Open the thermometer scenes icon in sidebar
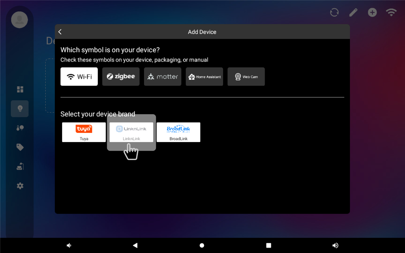This screenshot has width=405, height=253. pyautogui.click(x=20, y=128)
